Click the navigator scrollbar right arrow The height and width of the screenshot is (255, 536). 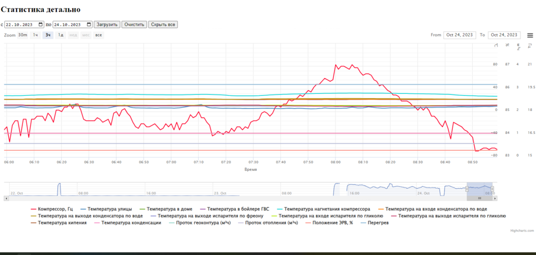pyautogui.click(x=494, y=198)
